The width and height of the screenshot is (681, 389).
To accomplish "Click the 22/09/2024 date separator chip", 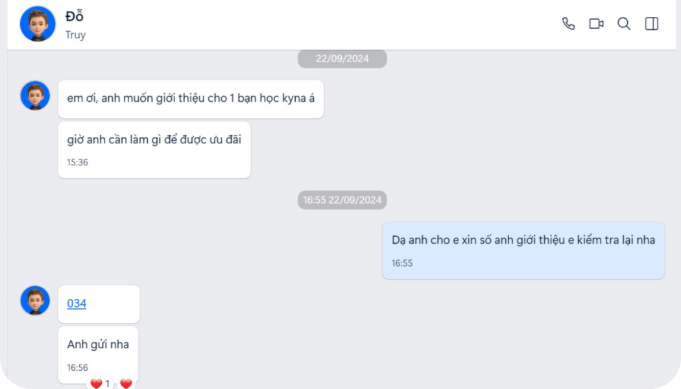I will coord(341,58).
